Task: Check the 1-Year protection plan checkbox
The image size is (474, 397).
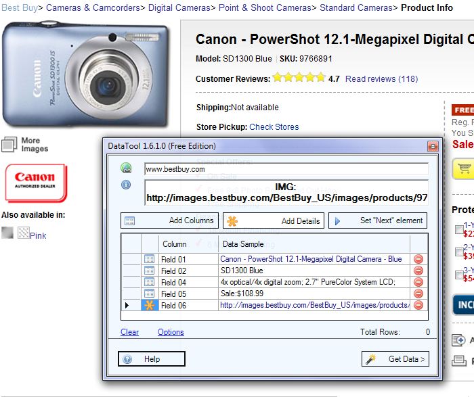Action: pyautogui.click(x=459, y=229)
